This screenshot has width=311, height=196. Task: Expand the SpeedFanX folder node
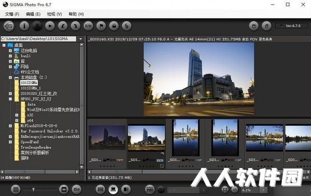(x=10, y=142)
